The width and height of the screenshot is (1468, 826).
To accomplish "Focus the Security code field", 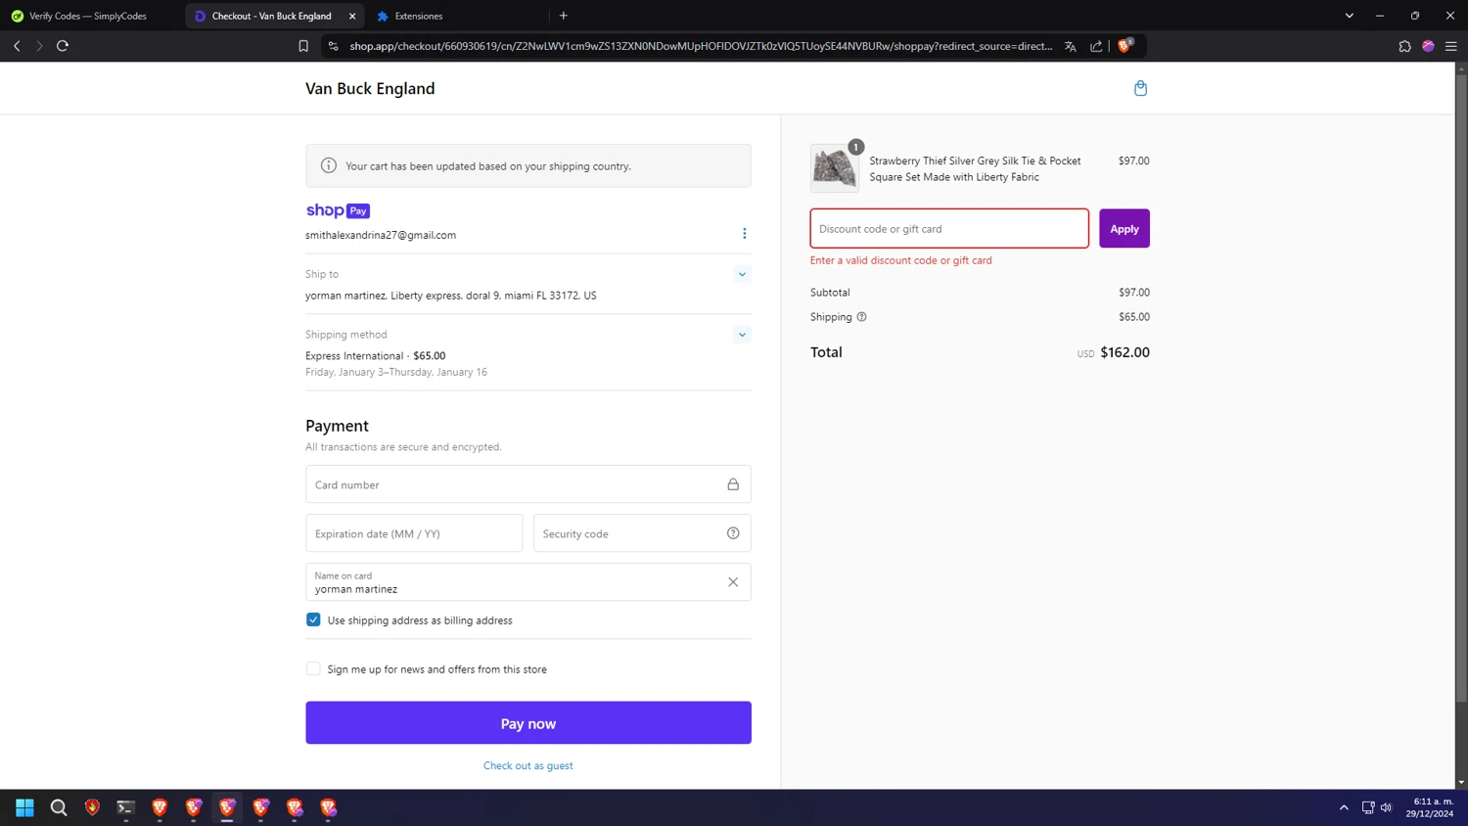I will click(642, 533).
